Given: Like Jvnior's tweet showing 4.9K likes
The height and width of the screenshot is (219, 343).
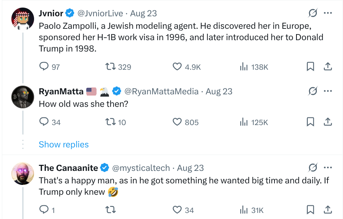Looking at the screenshot, I should coord(177,66).
